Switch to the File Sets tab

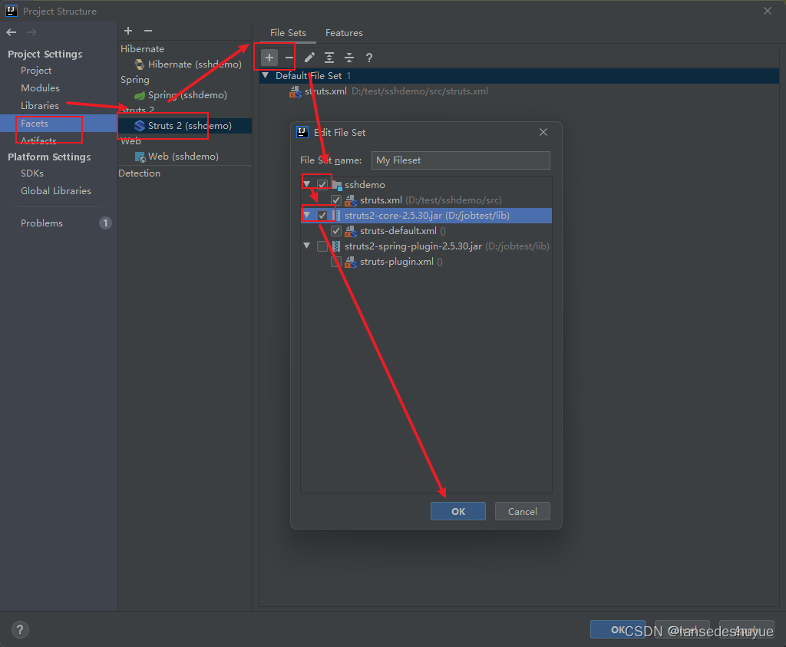(x=288, y=32)
